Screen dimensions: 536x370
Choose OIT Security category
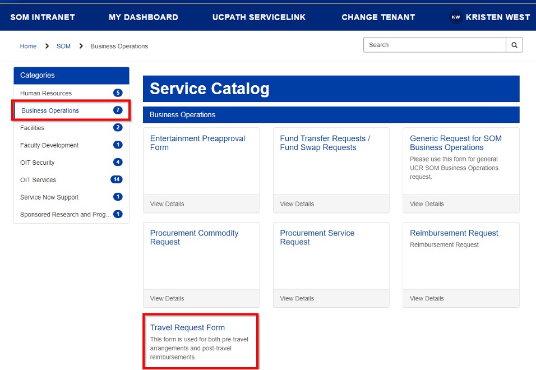coord(38,163)
